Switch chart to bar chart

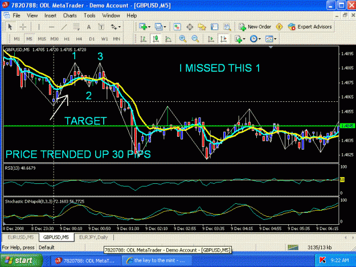(143, 39)
